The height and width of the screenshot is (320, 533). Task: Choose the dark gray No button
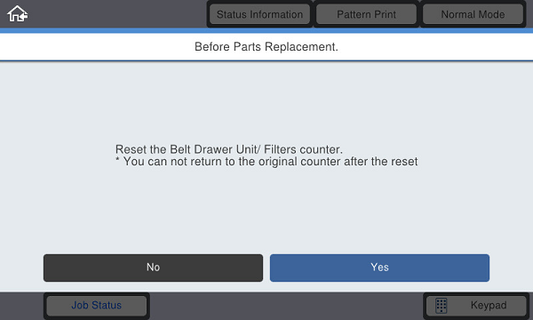point(153,268)
